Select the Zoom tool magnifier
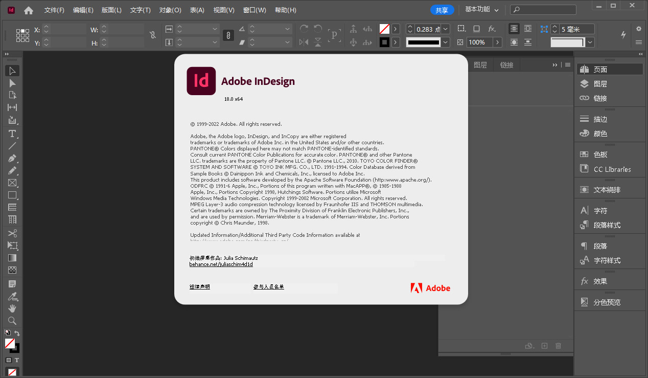Viewport: 648px width, 378px height. pyautogui.click(x=12, y=321)
